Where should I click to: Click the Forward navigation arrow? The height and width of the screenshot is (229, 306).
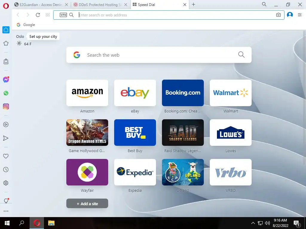[x=28, y=15]
